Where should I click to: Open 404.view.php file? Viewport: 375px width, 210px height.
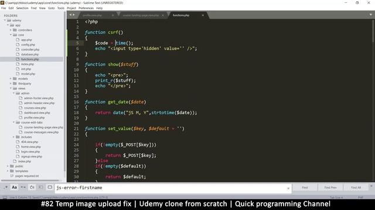click(29, 142)
